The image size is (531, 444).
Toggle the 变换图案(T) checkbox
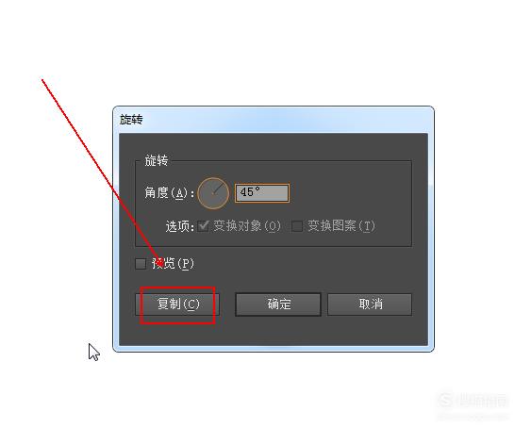(x=297, y=225)
